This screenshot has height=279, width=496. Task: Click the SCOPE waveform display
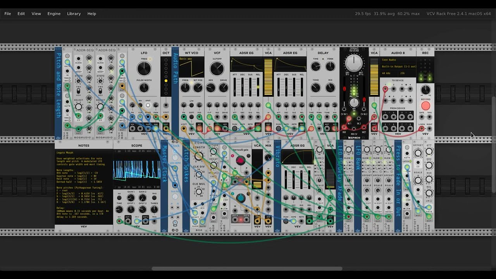point(136,169)
